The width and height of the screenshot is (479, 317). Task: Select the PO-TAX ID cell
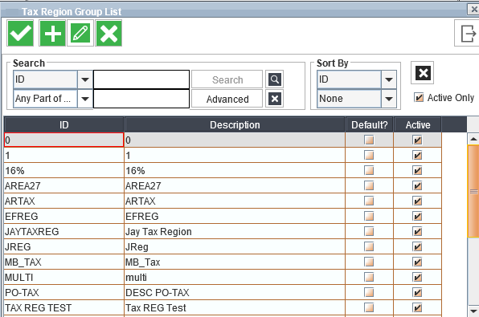tap(63, 292)
